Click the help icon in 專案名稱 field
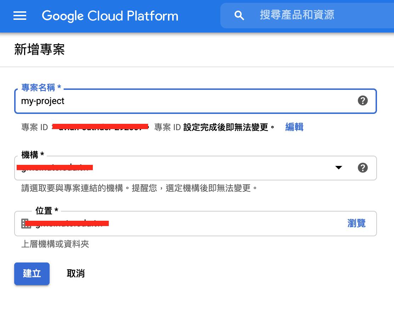 [362, 100]
